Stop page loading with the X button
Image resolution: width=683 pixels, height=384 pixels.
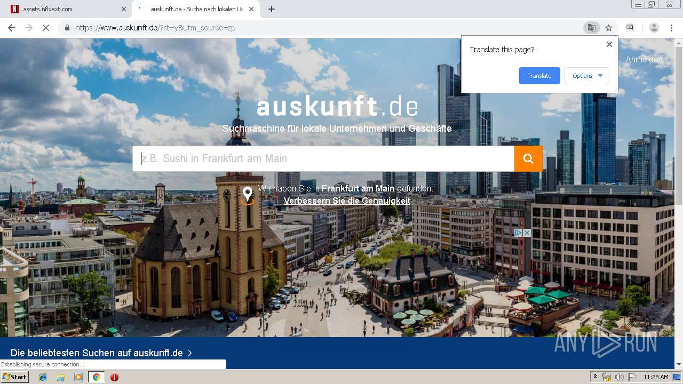pos(46,28)
